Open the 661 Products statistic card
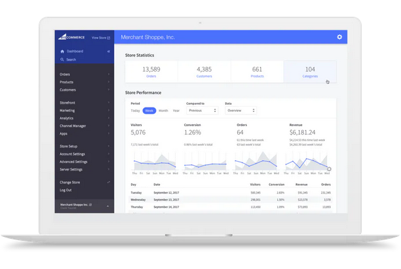This screenshot has height=269, width=401. tap(257, 71)
